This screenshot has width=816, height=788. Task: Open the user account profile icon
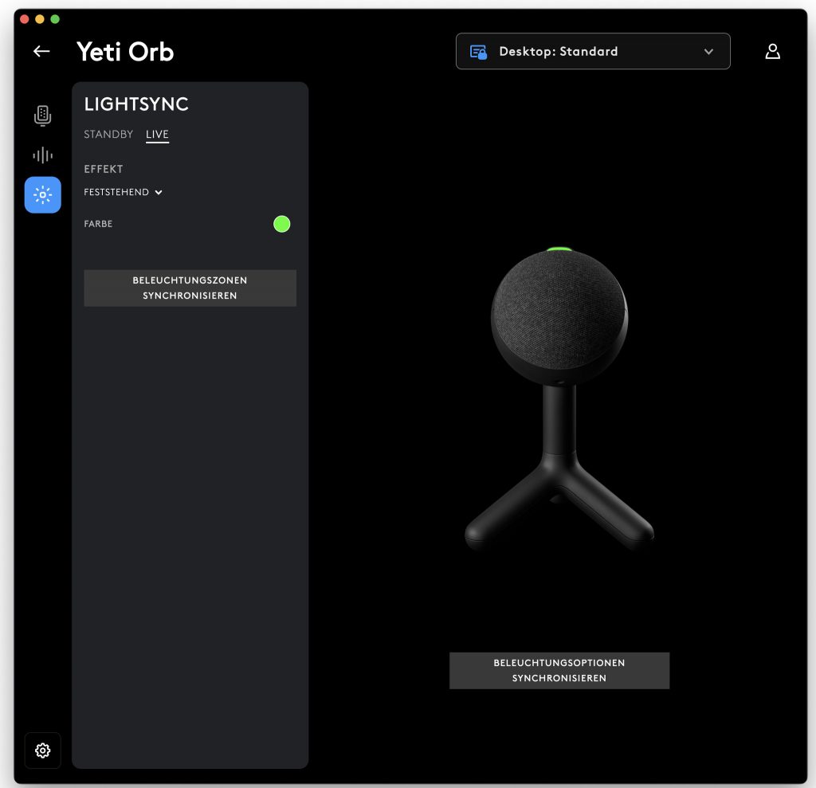click(x=772, y=51)
